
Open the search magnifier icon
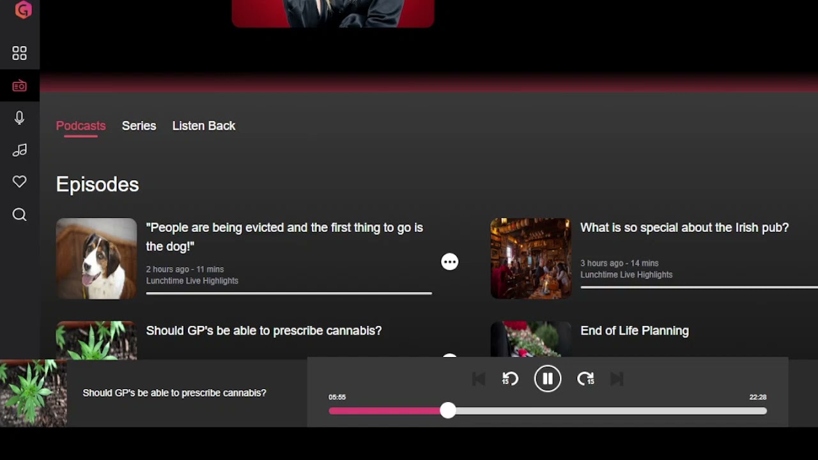tap(19, 215)
